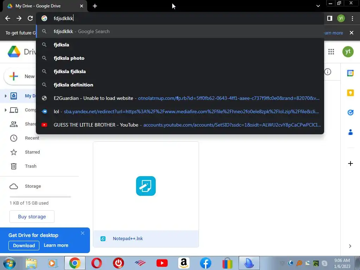Click the Buy storage button

point(32,217)
